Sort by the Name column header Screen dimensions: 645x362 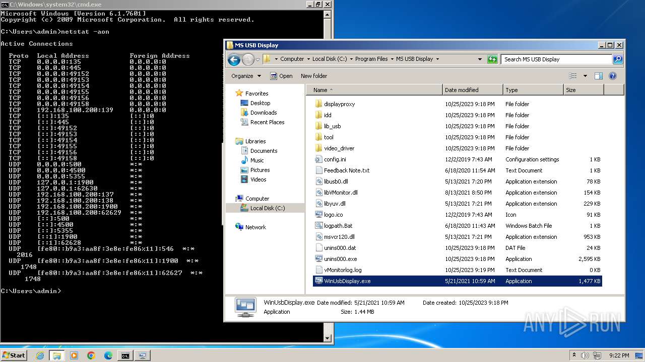pyautogui.click(x=374, y=90)
